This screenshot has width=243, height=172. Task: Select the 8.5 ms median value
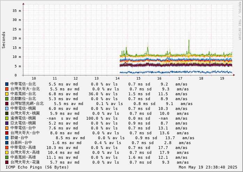pyautogui.click(x=63, y=138)
